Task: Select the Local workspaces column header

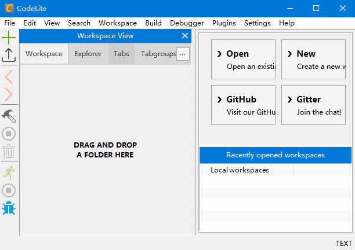Action: click(240, 170)
